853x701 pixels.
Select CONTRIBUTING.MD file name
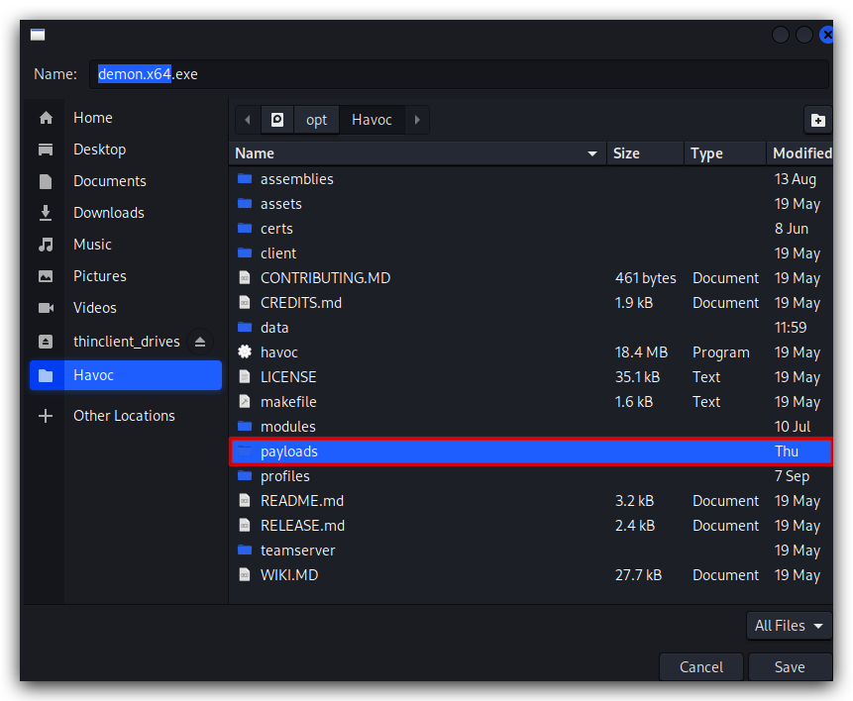click(325, 278)
